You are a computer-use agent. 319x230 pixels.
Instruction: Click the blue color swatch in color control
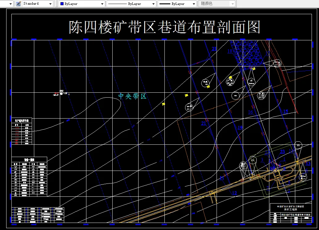[62, 4]
